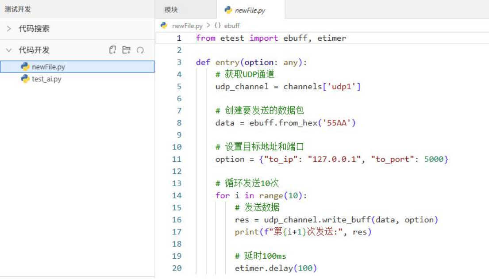This screenshot has height=279, width=489.
Task: Click line number 20 in gutter
Action: coord(177,268)
